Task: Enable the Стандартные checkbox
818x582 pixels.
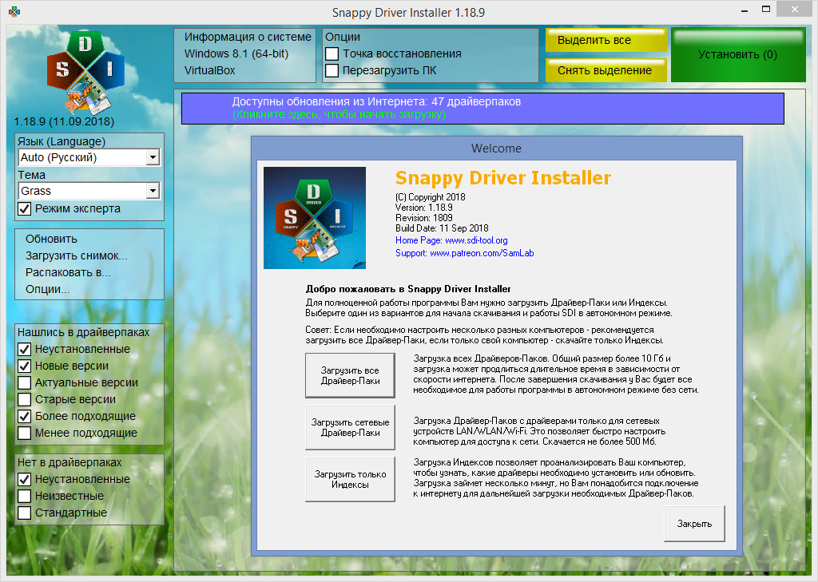Action: tap(24, 513)
